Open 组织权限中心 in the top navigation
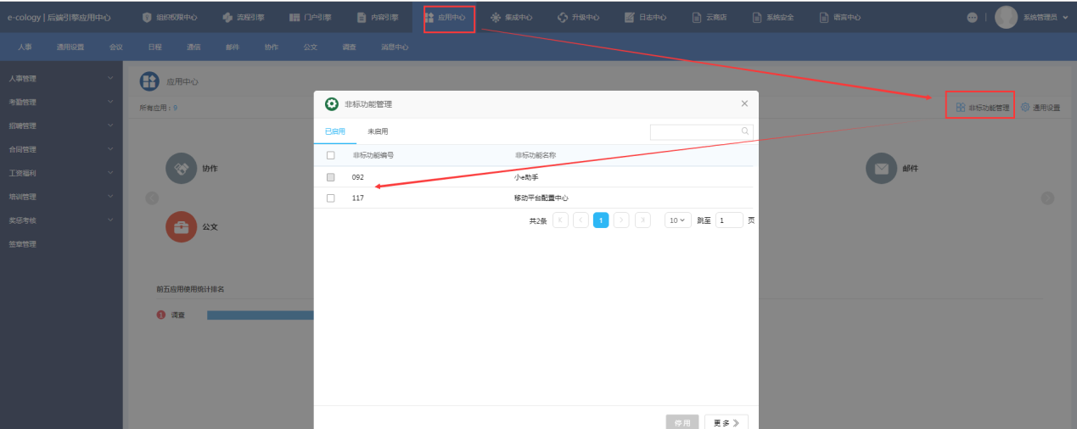Screen dimensions: 1077x429 click(x=170, y=17)
